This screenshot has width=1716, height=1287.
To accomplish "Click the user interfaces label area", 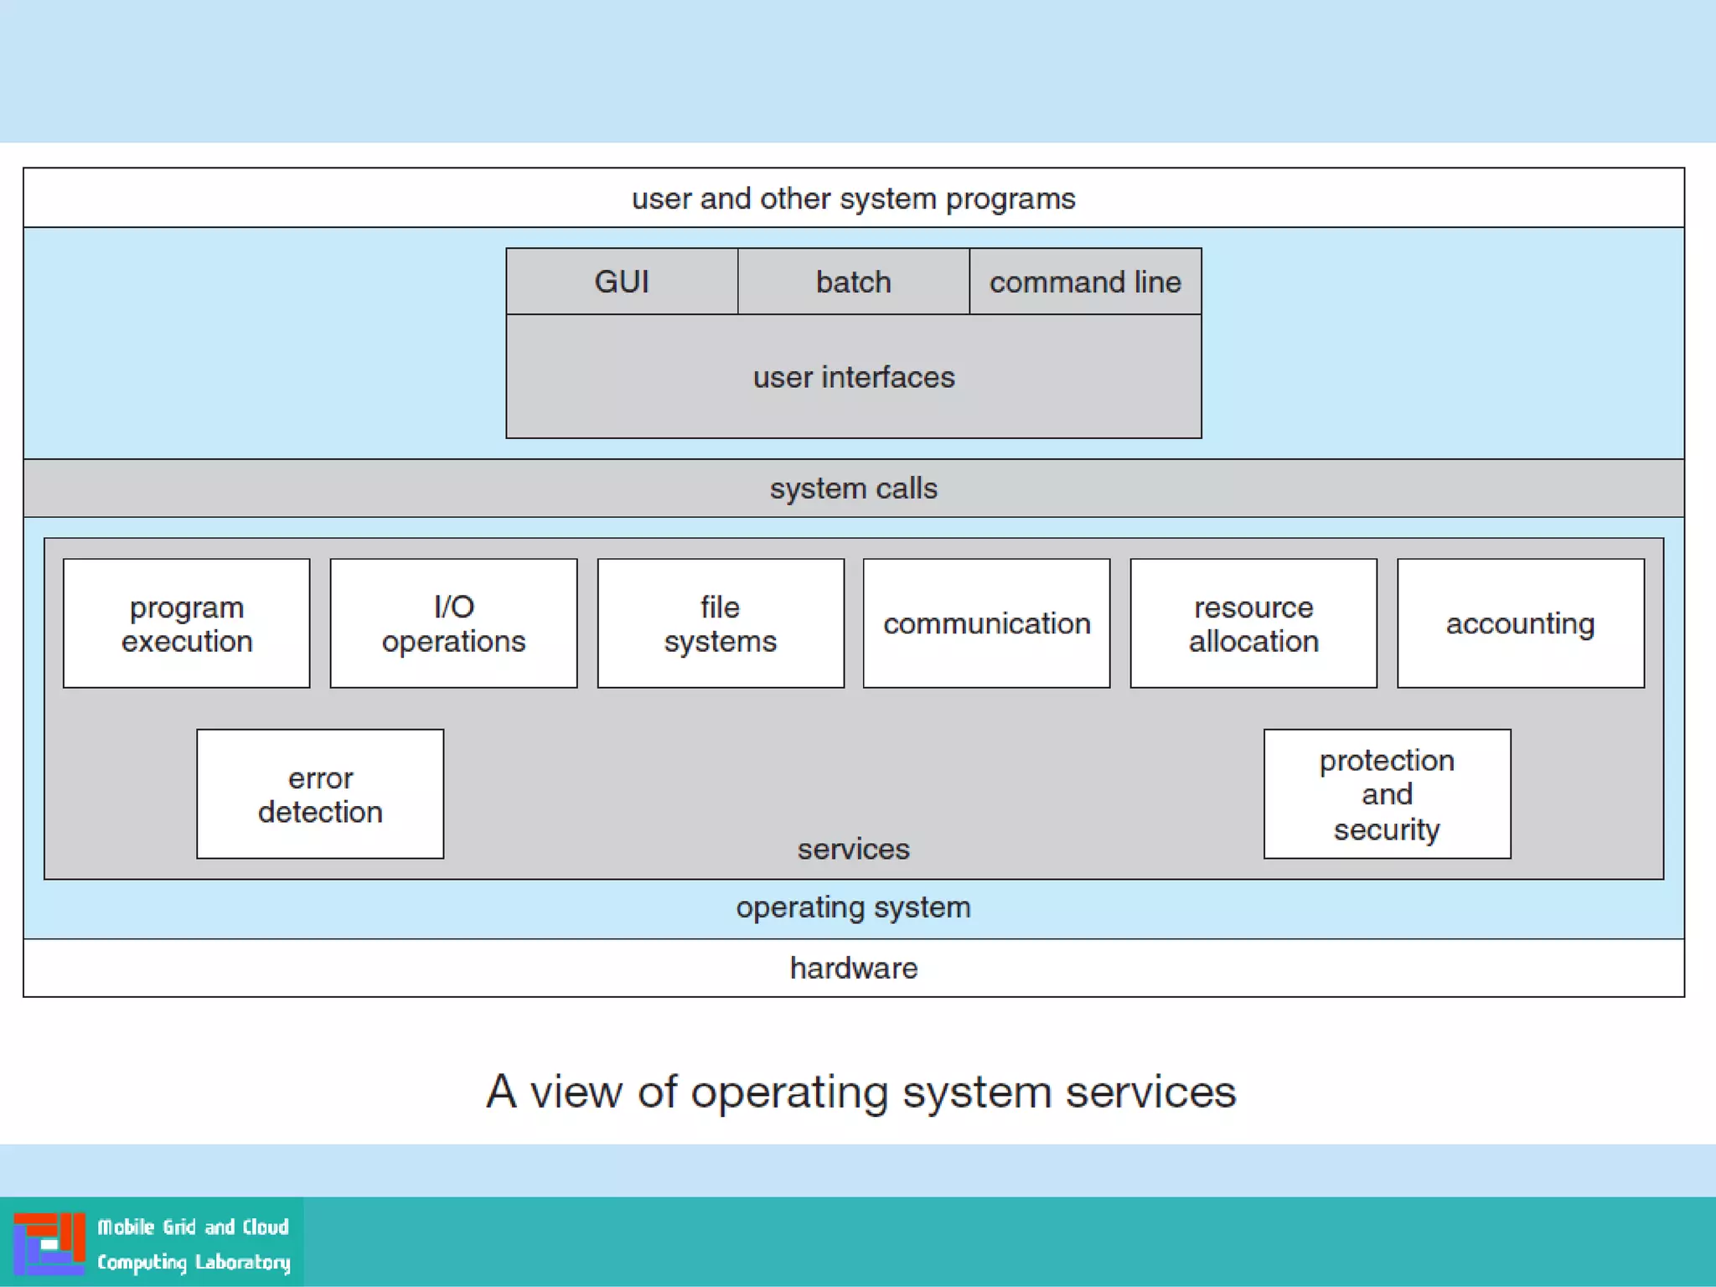I will tap(853, 377).
